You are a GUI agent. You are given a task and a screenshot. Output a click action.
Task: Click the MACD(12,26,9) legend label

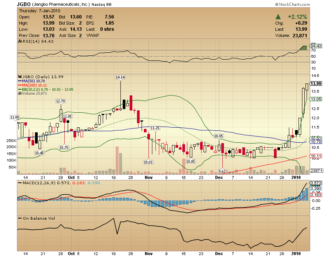[39, 183]
